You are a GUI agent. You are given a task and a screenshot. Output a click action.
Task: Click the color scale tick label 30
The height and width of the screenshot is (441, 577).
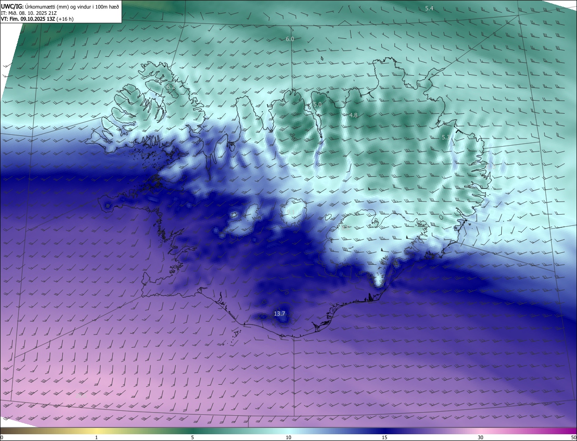click(x=481, y=437)
